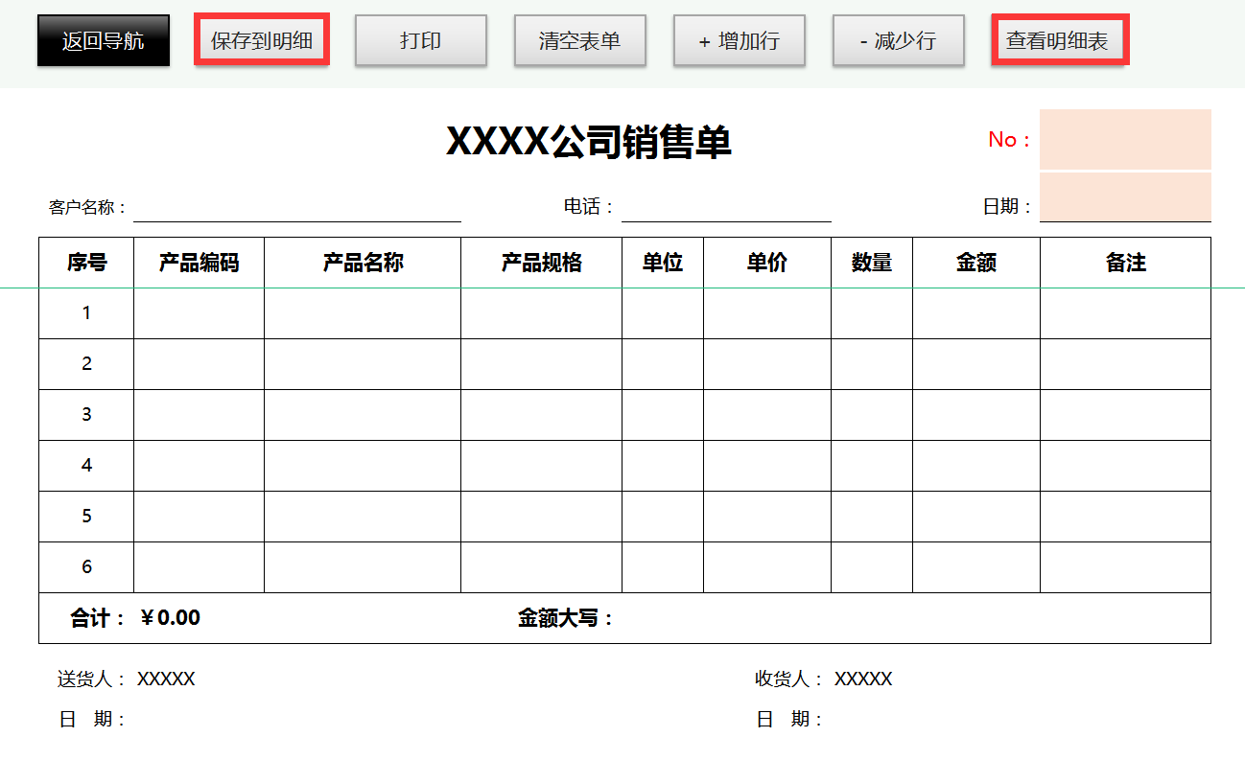This screenshot has height=760, width=1245.
Task: Click the 收货人 XXXXX text
Action: tap(824, 679)
